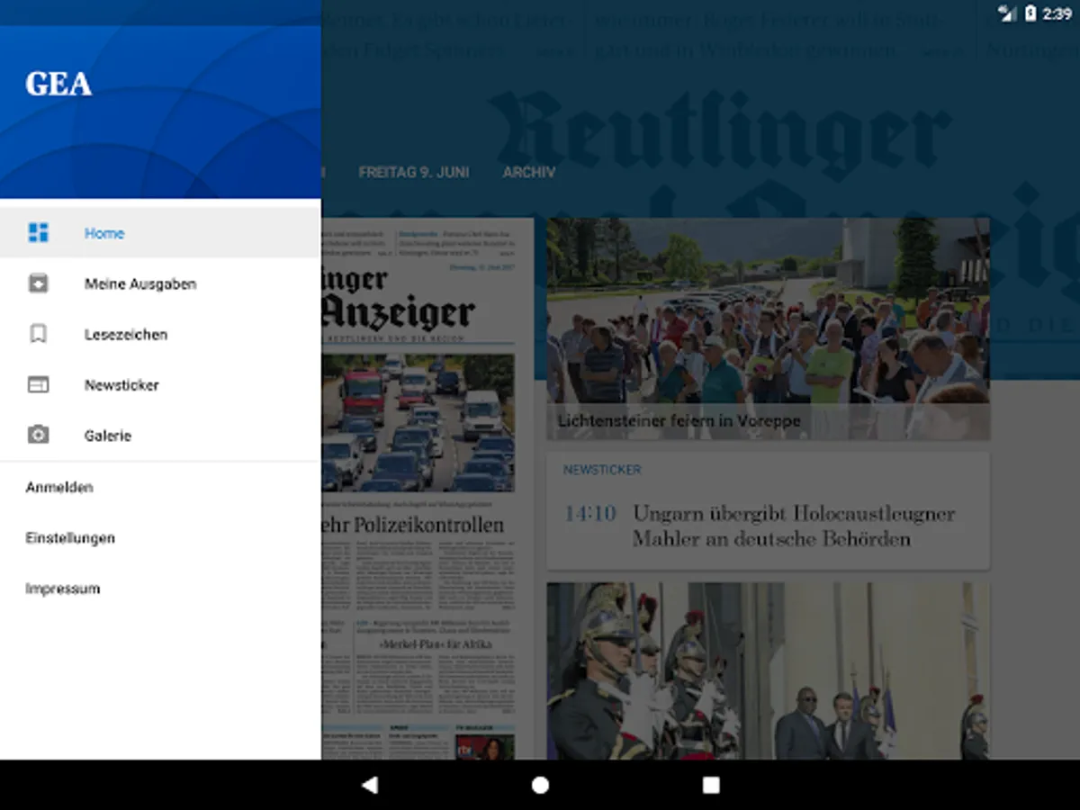Tap the Newsticker card heading label
Viewport: 1080px width, 810px height.
click(x=602, y=470)
